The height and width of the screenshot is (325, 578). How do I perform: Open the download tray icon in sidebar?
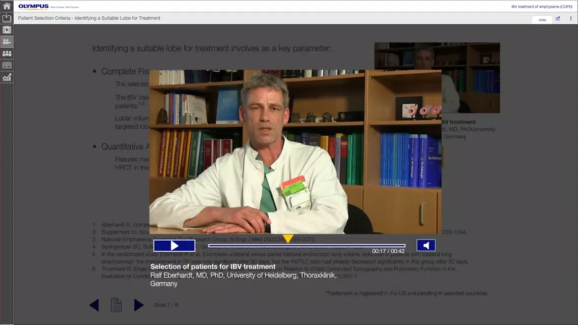point(7,18)
